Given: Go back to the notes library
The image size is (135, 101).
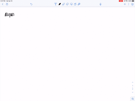Looking at the screenshot, I should [3, 4].
